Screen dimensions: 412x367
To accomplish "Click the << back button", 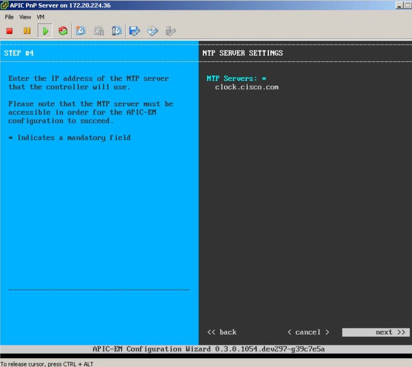I will [x=222, y=332].
